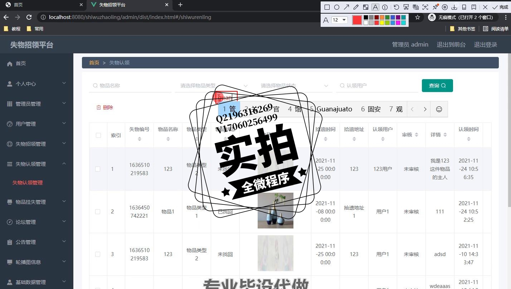Select the rectangle annotation tool
Viewport: 511px width, 289px height.
(x=327, y=7)
